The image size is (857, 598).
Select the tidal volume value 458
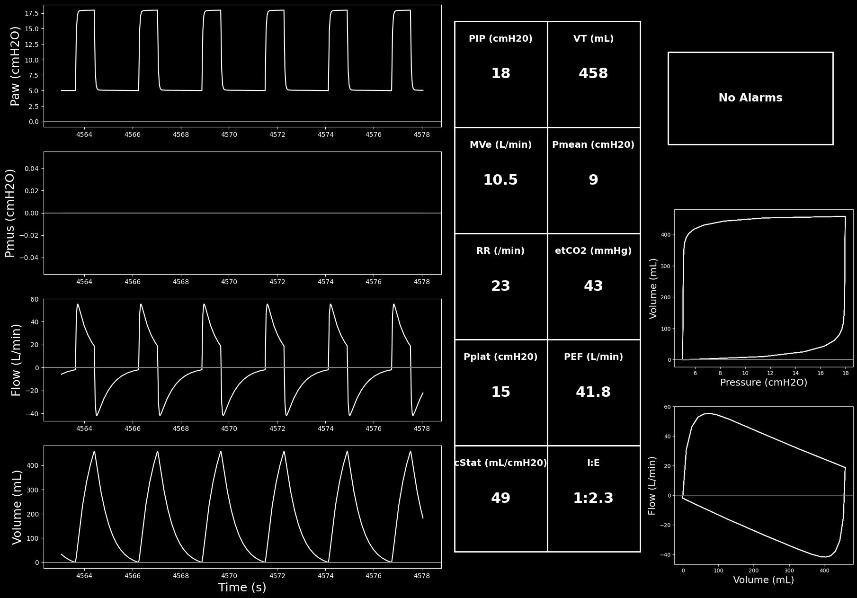click(593, 73)
